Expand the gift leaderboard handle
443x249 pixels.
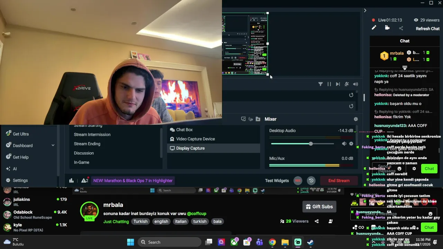coord(405,68)
